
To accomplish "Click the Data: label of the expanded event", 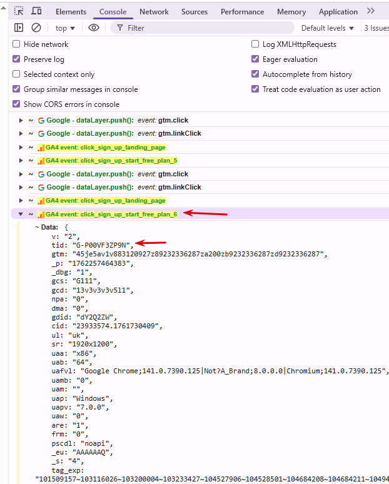I will point(49,227).
